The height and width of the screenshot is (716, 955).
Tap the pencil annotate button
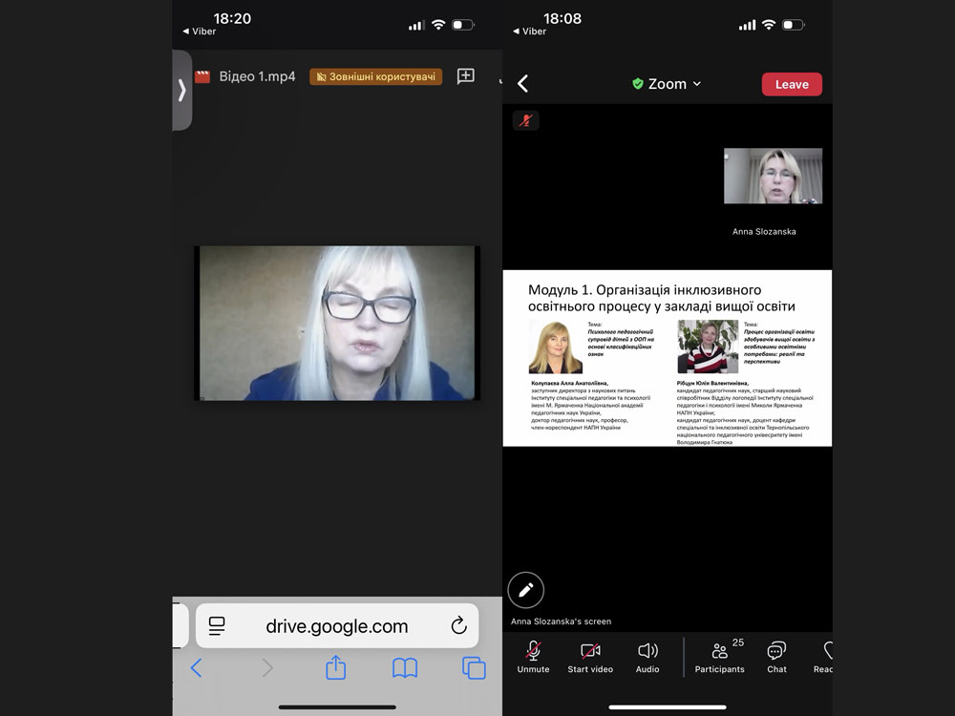click(x=525, y=590)
